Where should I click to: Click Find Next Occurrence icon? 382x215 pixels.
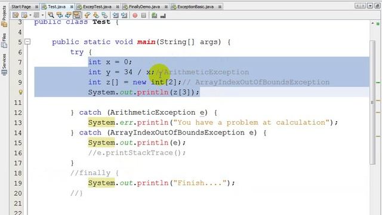point(68,16)
